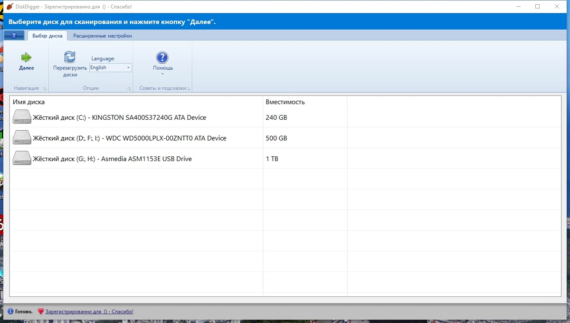
Task: Click the Зарегистрированно для () - Спасибо! link
Action: 89,312
